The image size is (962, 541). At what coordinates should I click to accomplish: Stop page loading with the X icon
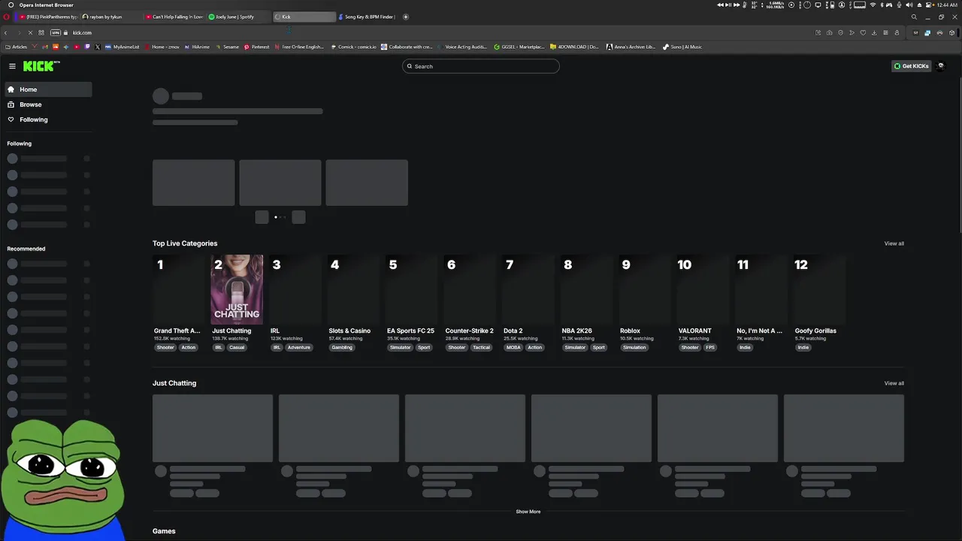tap(30, 32)
